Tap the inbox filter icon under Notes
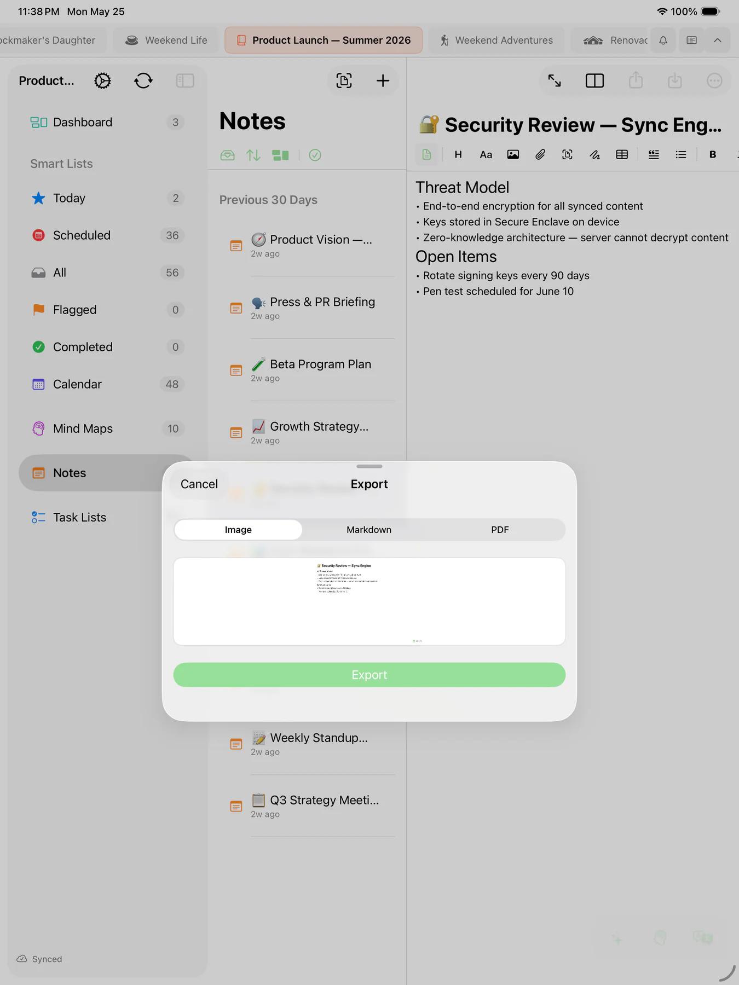Image resolution: width=739 pixels, height=985 pixels. (227, 155)
